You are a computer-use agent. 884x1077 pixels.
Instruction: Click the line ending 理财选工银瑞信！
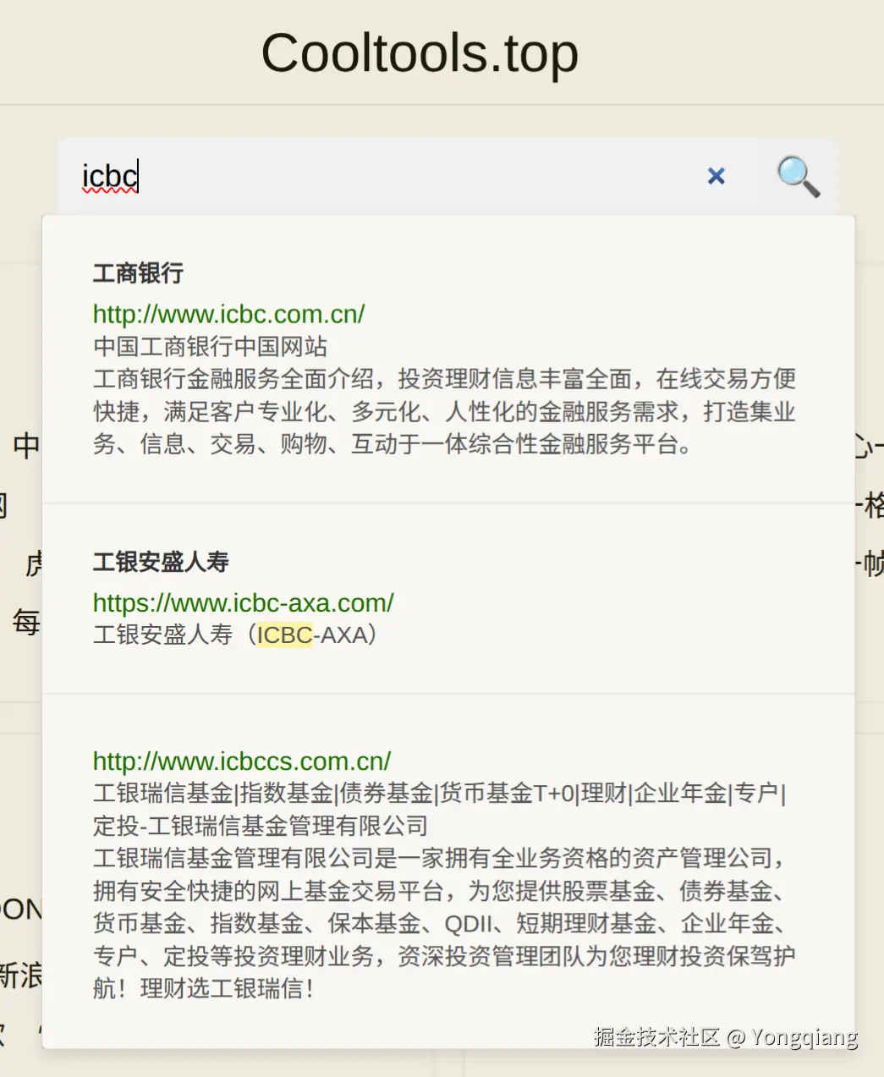pos(204,988)
